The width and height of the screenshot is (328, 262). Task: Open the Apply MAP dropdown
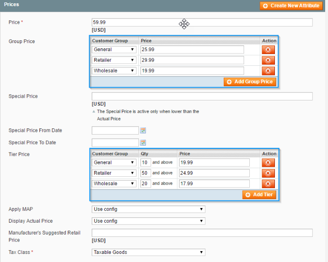point(148,209)
